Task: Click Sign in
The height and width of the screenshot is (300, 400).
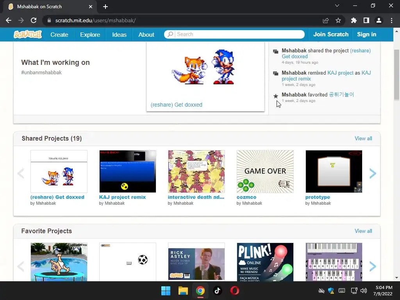Action: coord(366,34)
